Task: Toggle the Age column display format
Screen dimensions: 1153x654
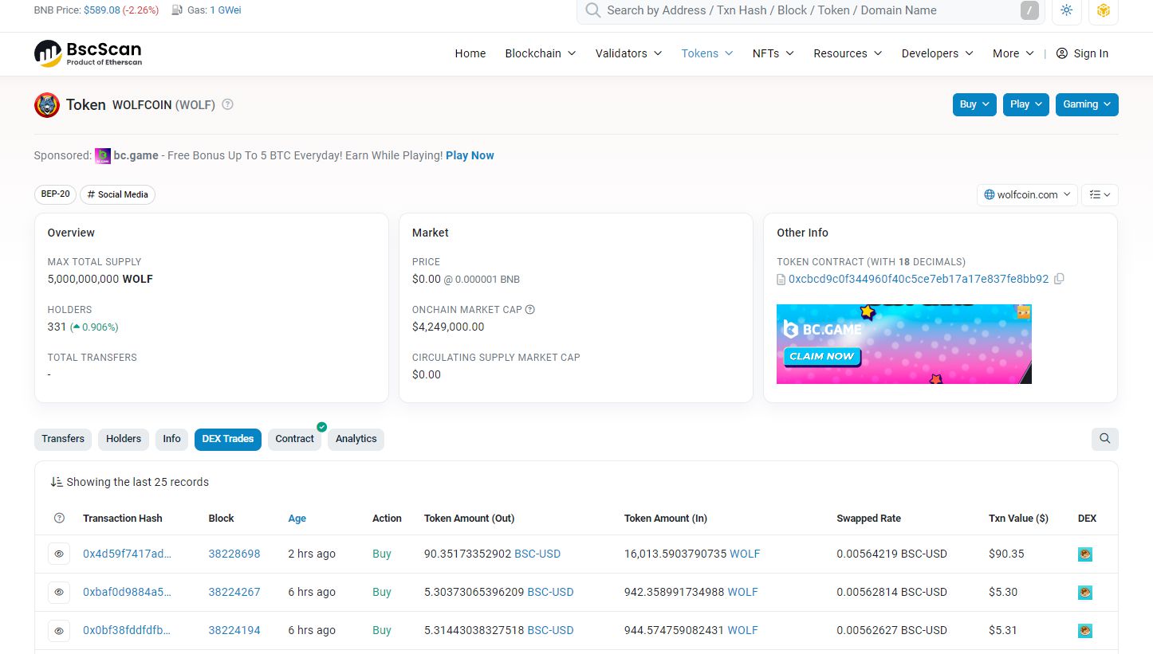Action: tap(297, 519)
